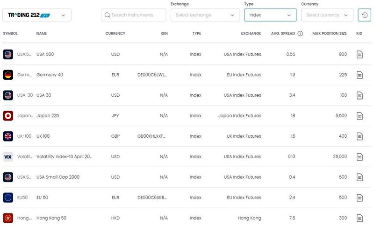Screen dimensions: 374x226
Task: Click the Germany 40 flag icon
Action: coord(8,75)
